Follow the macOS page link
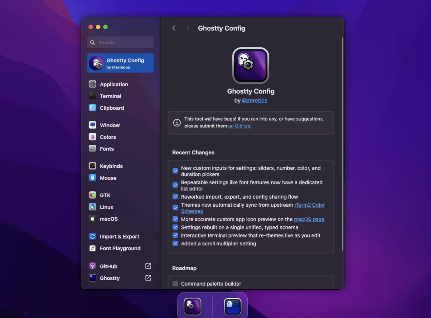 309,219
